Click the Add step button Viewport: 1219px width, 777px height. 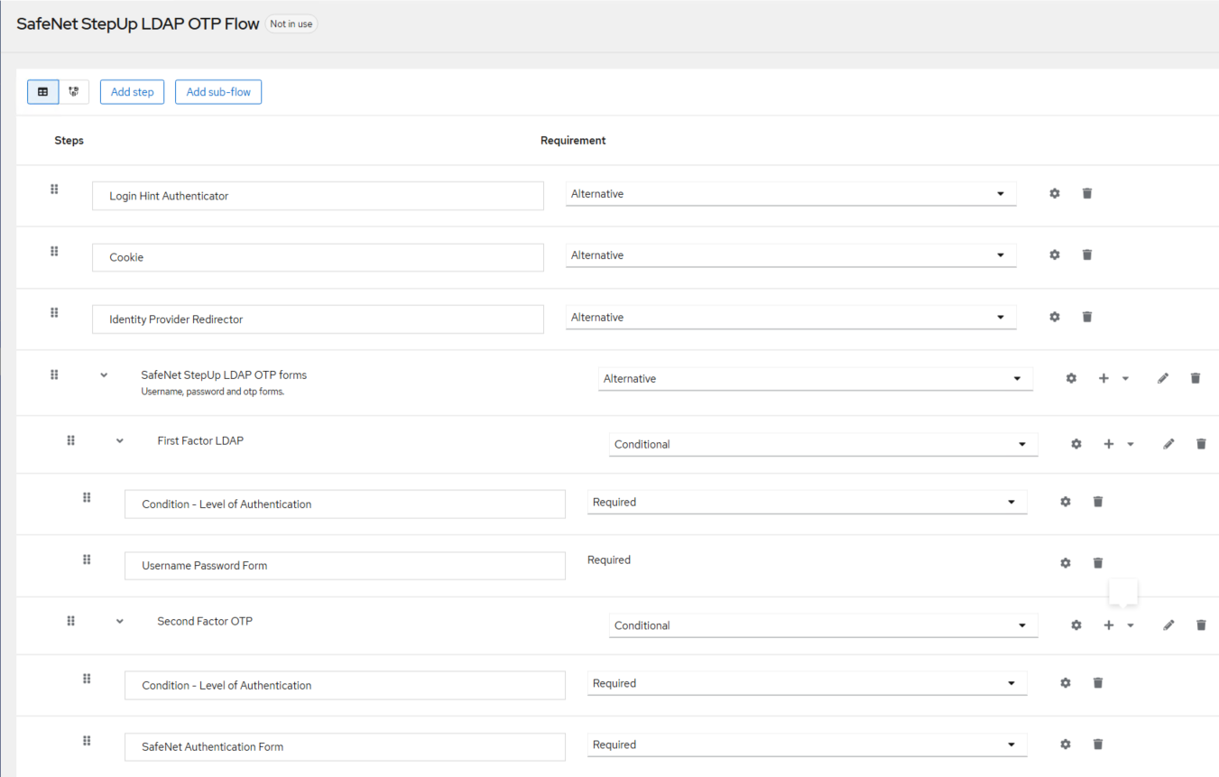pos(132,92)
